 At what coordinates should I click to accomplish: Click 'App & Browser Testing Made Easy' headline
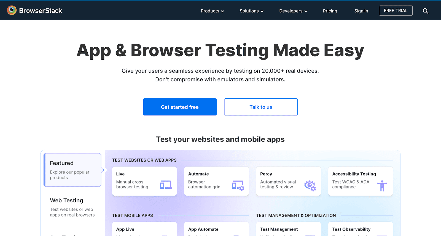(x=220, y=51)
